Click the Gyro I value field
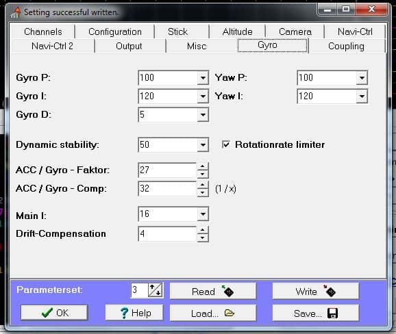This screenshot has width=396, height=334. coord(168,96)
